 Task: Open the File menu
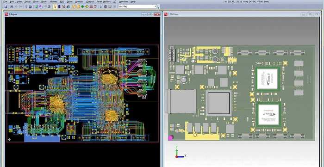5,2
